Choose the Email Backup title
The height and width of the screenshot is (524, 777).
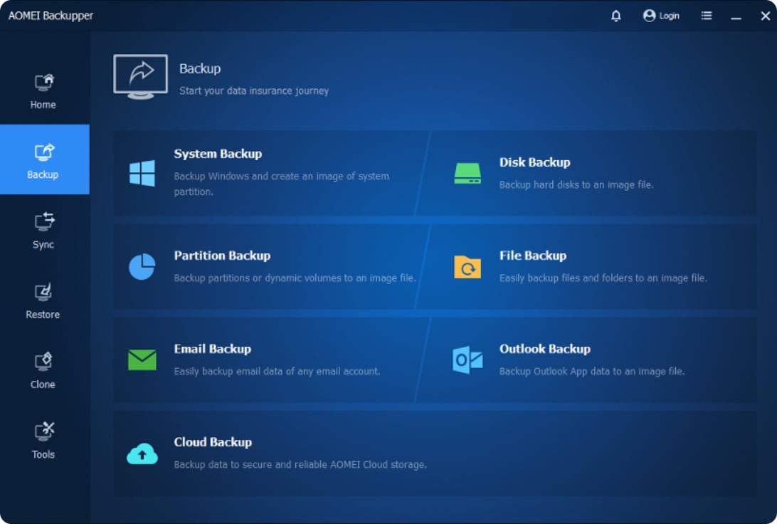tap(212, 349)
